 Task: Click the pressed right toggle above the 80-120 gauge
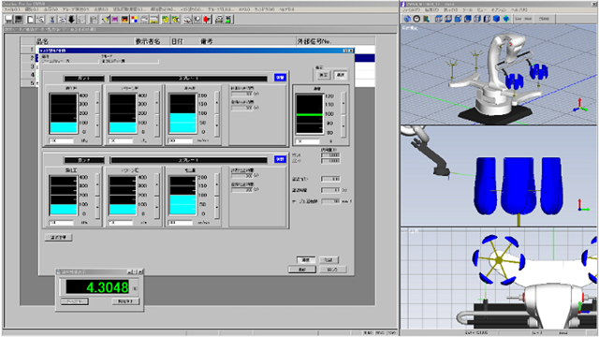(340, 75)
